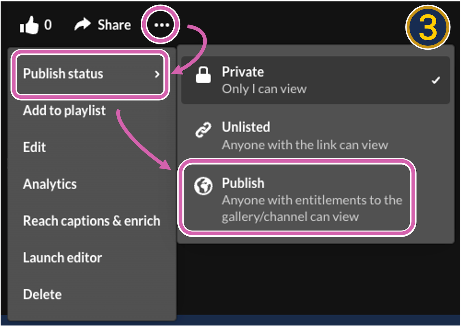This screenshot has height=326, width=462.
Task: Set publish status to Private
Action: [x=315, y=80]
